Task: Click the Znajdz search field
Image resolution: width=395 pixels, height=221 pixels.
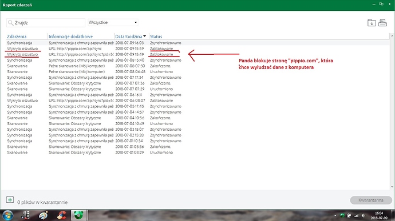Action: coord(46,23)
